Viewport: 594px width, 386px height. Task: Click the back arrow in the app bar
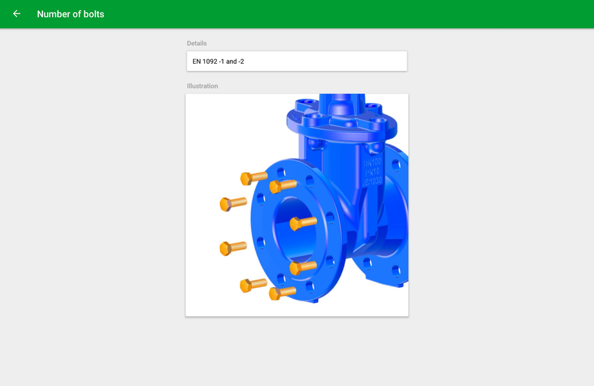[16, 14]
